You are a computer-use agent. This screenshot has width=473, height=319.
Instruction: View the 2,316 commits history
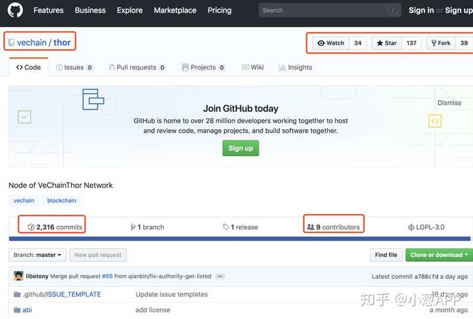click(x=55, y=227)
